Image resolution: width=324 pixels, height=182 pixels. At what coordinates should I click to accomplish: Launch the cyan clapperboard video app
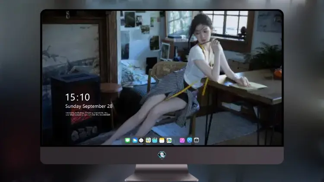click(x=155, y=141)
